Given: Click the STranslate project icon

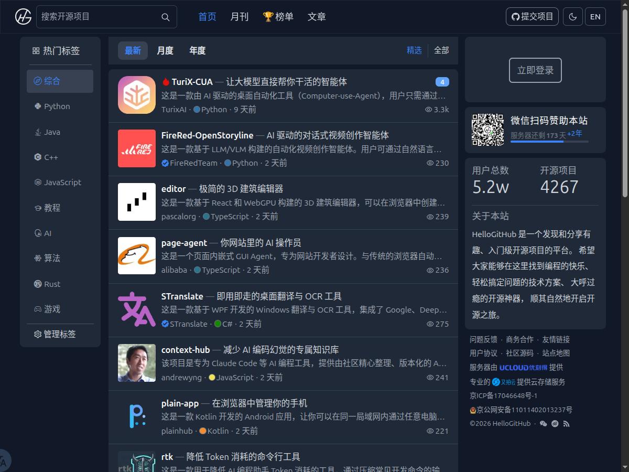Looking at the screenshot, I should tap(137, 309).
